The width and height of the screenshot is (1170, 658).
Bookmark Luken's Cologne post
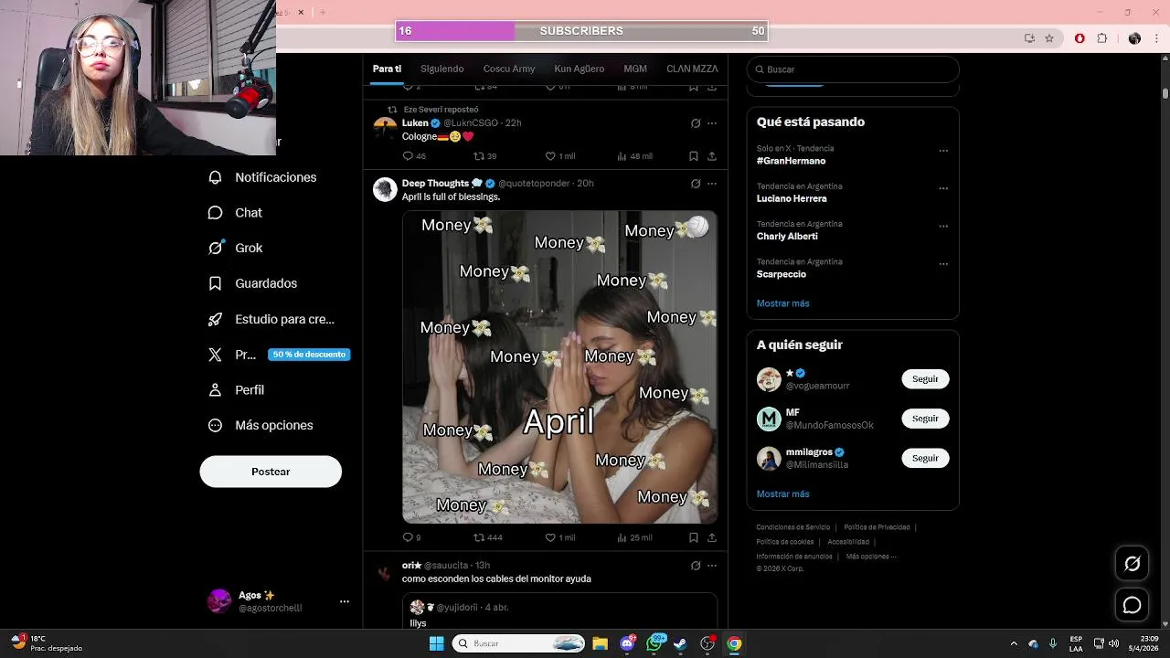(694, 156)
